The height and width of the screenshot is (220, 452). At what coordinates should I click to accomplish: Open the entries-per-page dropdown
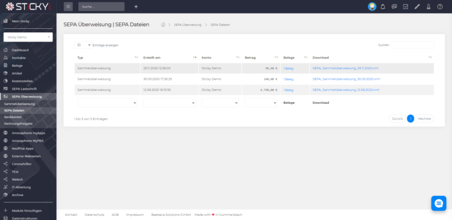click(x=83, y=45)
